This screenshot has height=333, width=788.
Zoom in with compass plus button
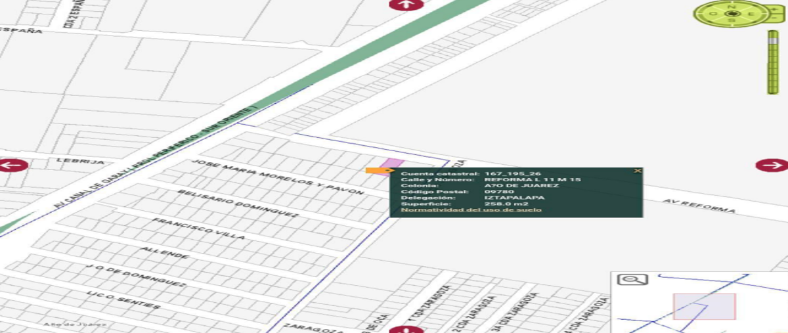click(773, 9)
